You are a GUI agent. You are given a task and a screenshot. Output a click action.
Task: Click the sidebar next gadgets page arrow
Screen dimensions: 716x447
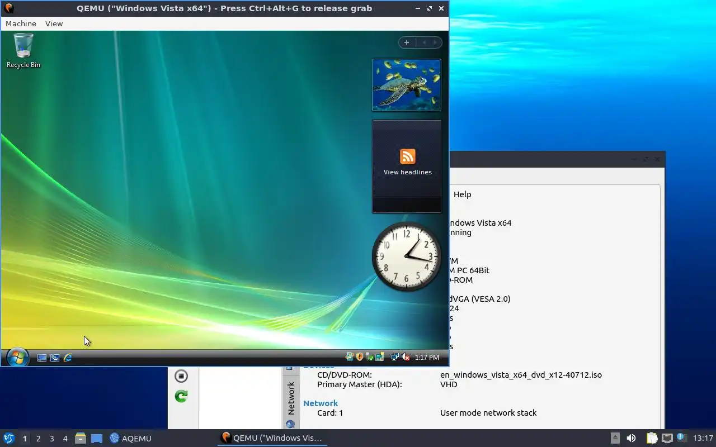click(x=435, y=42)
